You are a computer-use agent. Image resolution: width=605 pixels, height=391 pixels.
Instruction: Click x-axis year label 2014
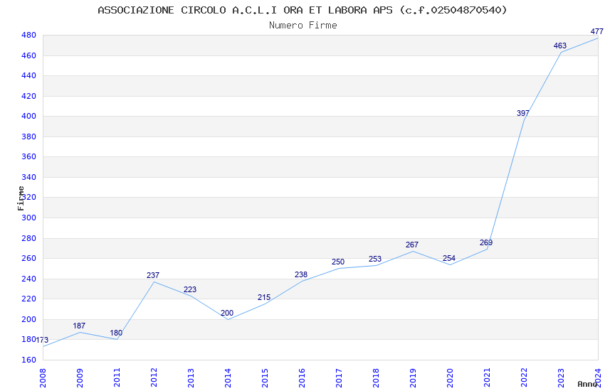(228, 378)
